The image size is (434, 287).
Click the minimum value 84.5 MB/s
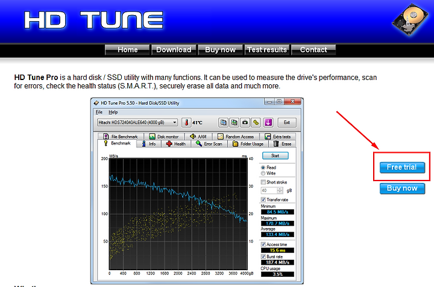click(x=277, y=212)
